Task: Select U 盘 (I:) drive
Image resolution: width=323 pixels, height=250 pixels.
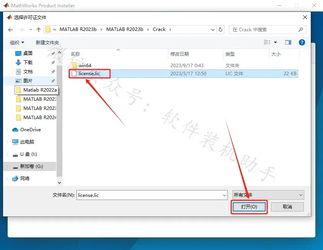Action: 29,154
